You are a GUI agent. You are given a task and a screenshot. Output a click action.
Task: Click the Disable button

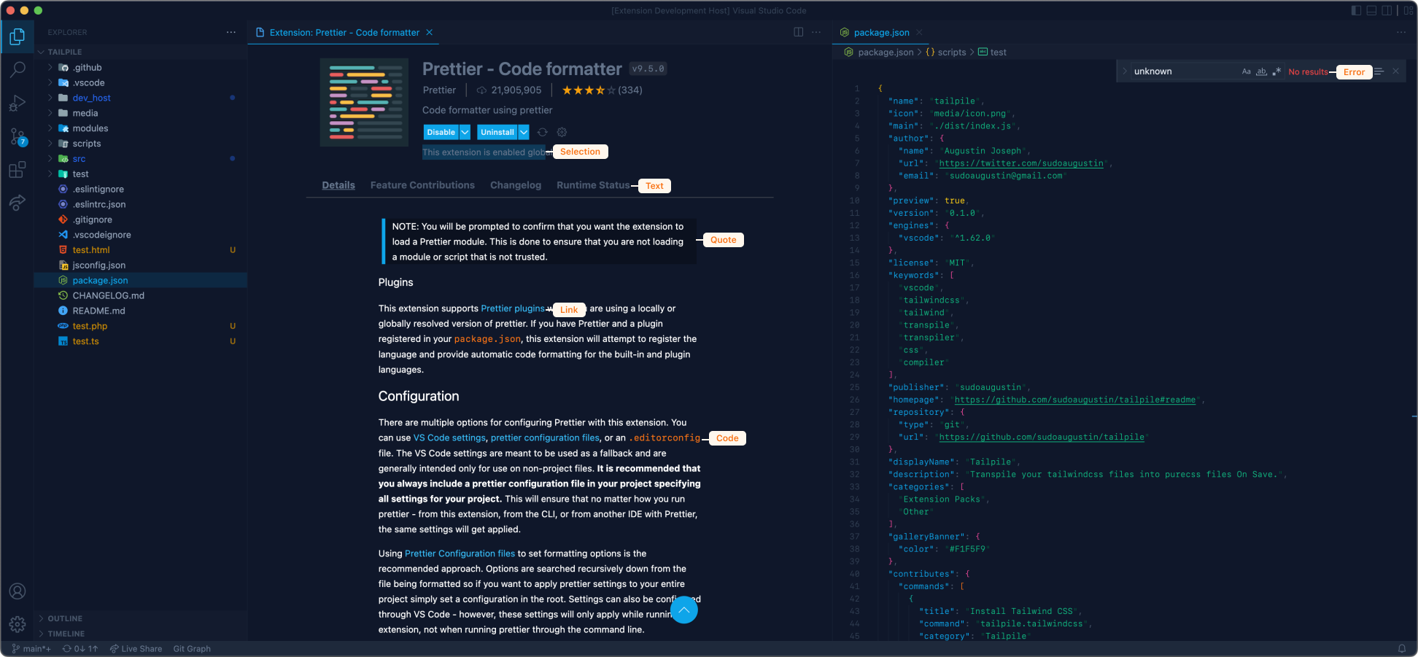click(x=441, y=132)
